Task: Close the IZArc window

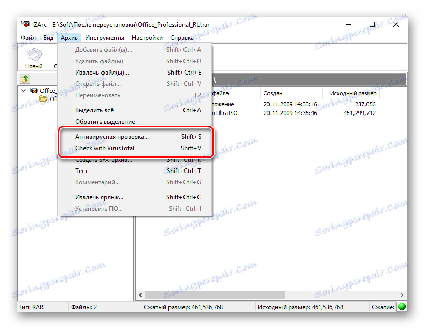Action: (x=396, y=25)
